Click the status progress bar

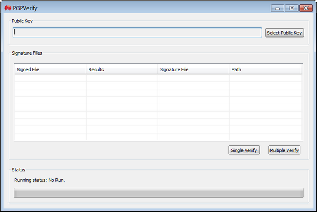tap(158, 192)
